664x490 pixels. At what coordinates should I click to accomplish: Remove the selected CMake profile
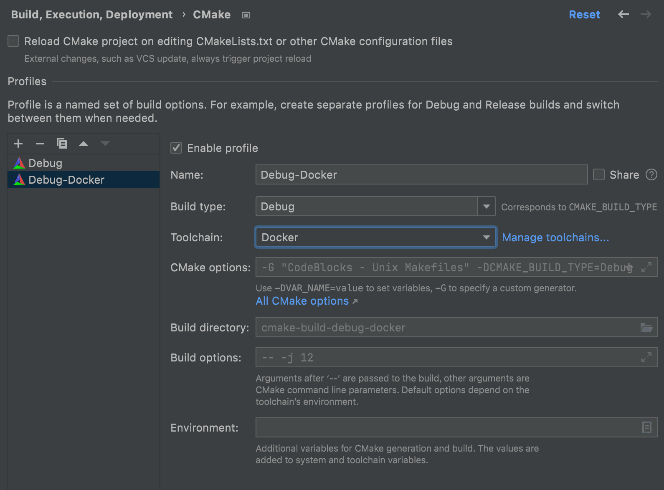[40, 144]
